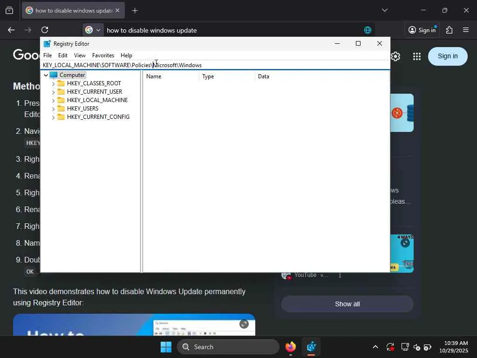Screen dimensions: 477x358
Task: Close the 'how to disable windows update' tab
Action: tap(117, 10)
